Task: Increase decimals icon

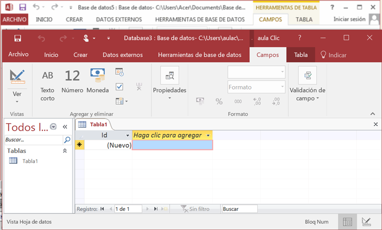Action: pyautogui.click(x=257, y=101)
